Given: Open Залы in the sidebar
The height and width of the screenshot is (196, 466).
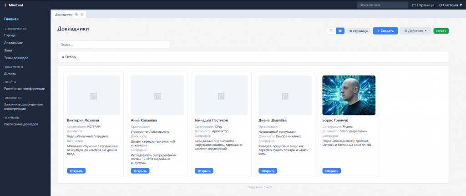Looking at the screenshot, I should click(x=8, y=50).
